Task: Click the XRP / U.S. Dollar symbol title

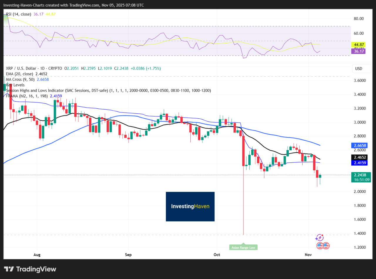Action: click(21, 68)
